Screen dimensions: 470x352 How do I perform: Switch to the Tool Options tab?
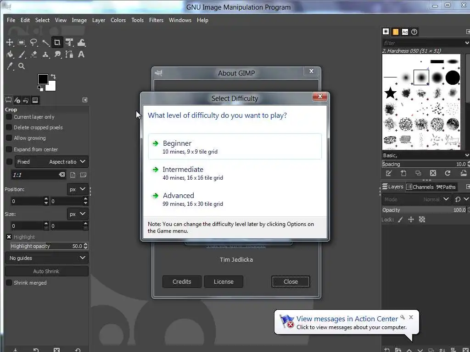click(8, 100)
